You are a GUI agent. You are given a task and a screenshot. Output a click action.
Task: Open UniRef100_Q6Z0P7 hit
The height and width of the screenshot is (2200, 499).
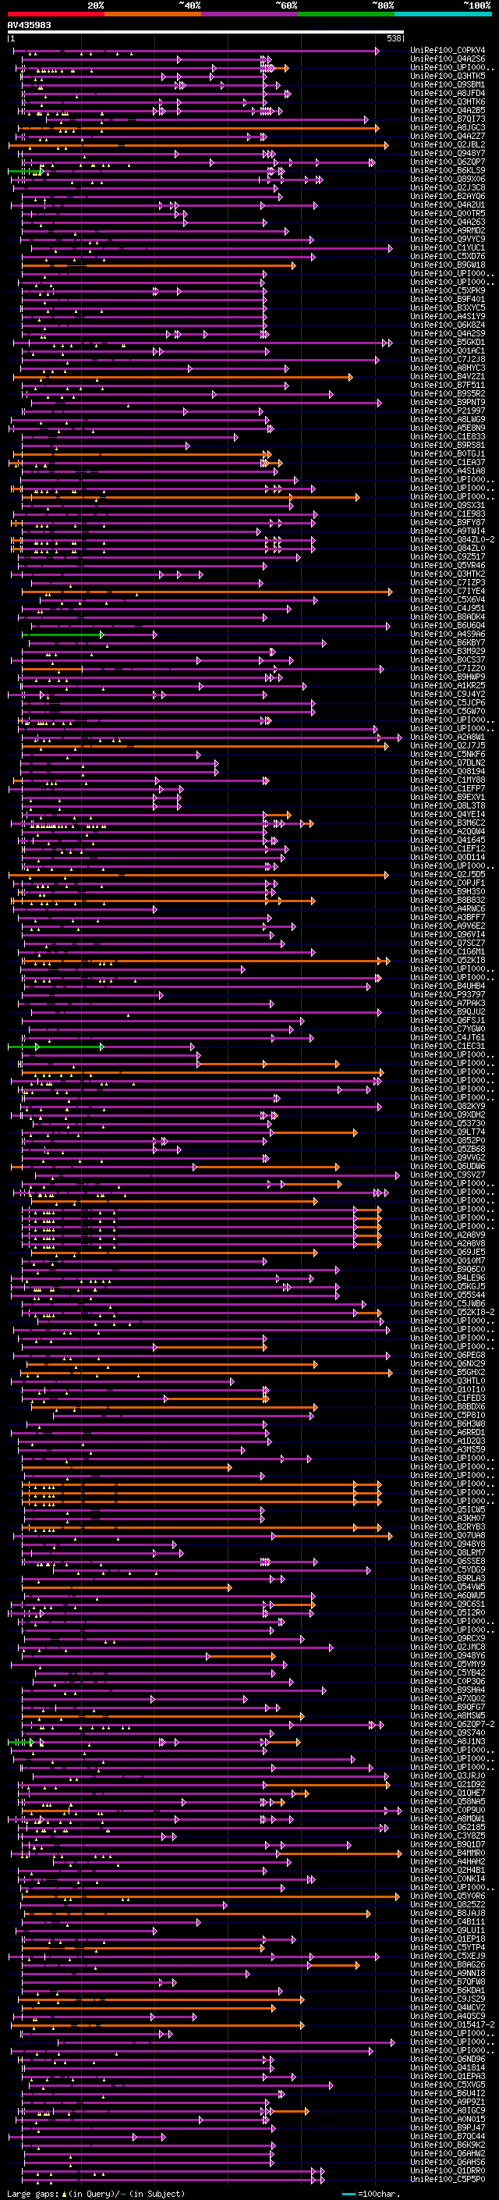tap(448, 162)
